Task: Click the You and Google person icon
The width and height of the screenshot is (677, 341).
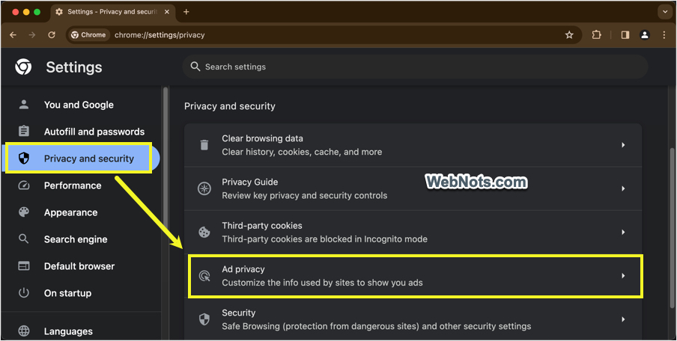Action: coord(24,105)
